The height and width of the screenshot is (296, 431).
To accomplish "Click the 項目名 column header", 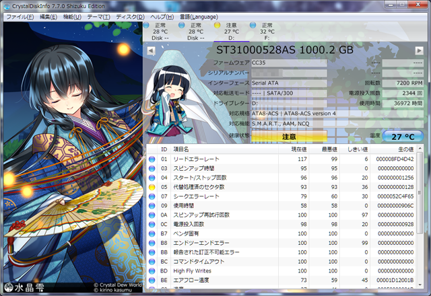I will 224,149.
